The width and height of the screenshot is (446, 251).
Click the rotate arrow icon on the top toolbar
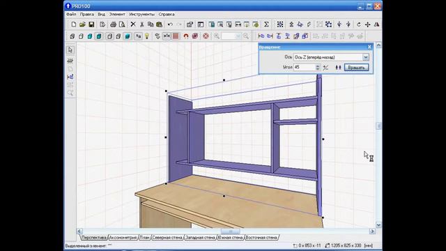coord(359,24)
